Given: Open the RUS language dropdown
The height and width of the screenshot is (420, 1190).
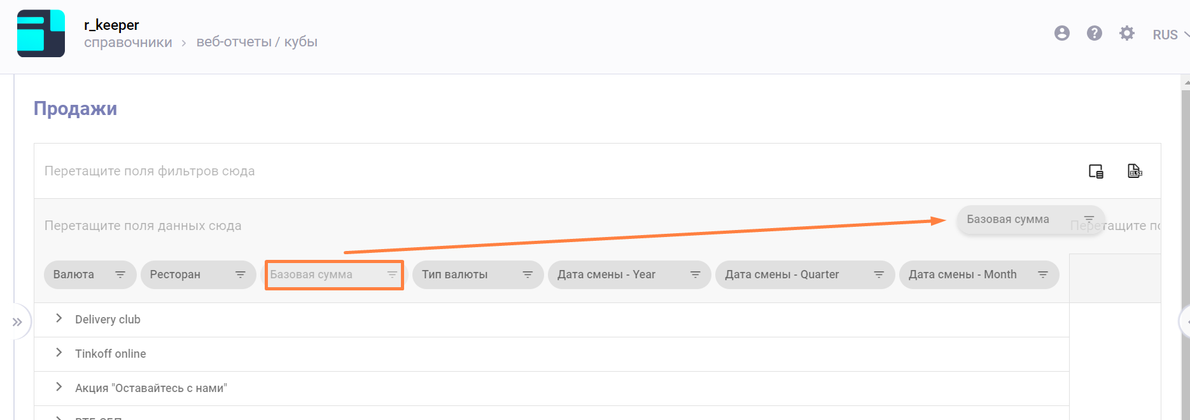Looking at the screenshot, I should tap(1170, 35).
